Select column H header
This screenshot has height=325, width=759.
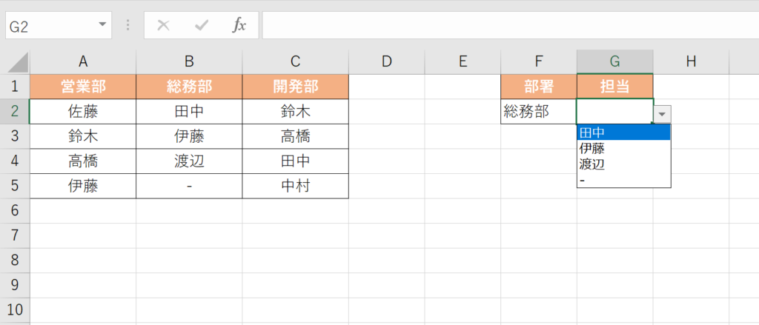[691, 61]
